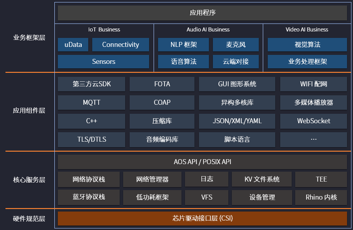Image resolution: width=353 pixels, height=230 pixels.
Task: Select the uData block
Action: 73,45
